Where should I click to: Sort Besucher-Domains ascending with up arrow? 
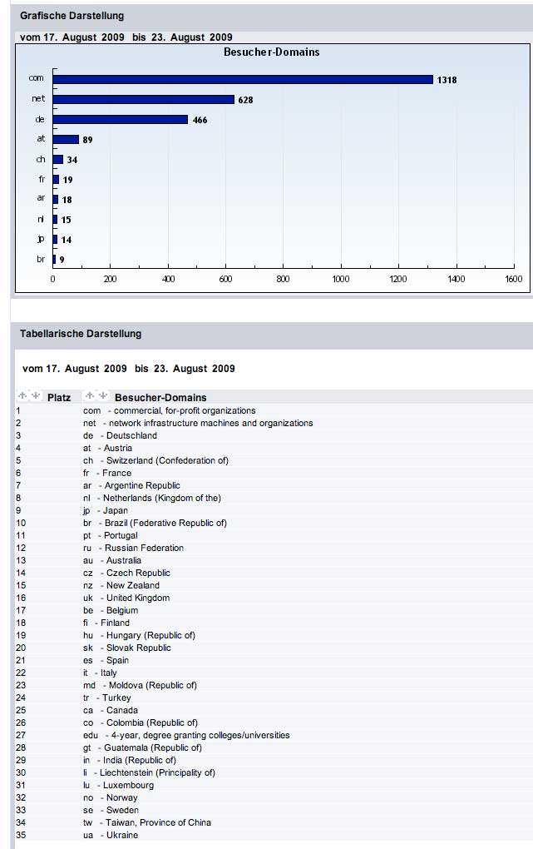point(90,396)
